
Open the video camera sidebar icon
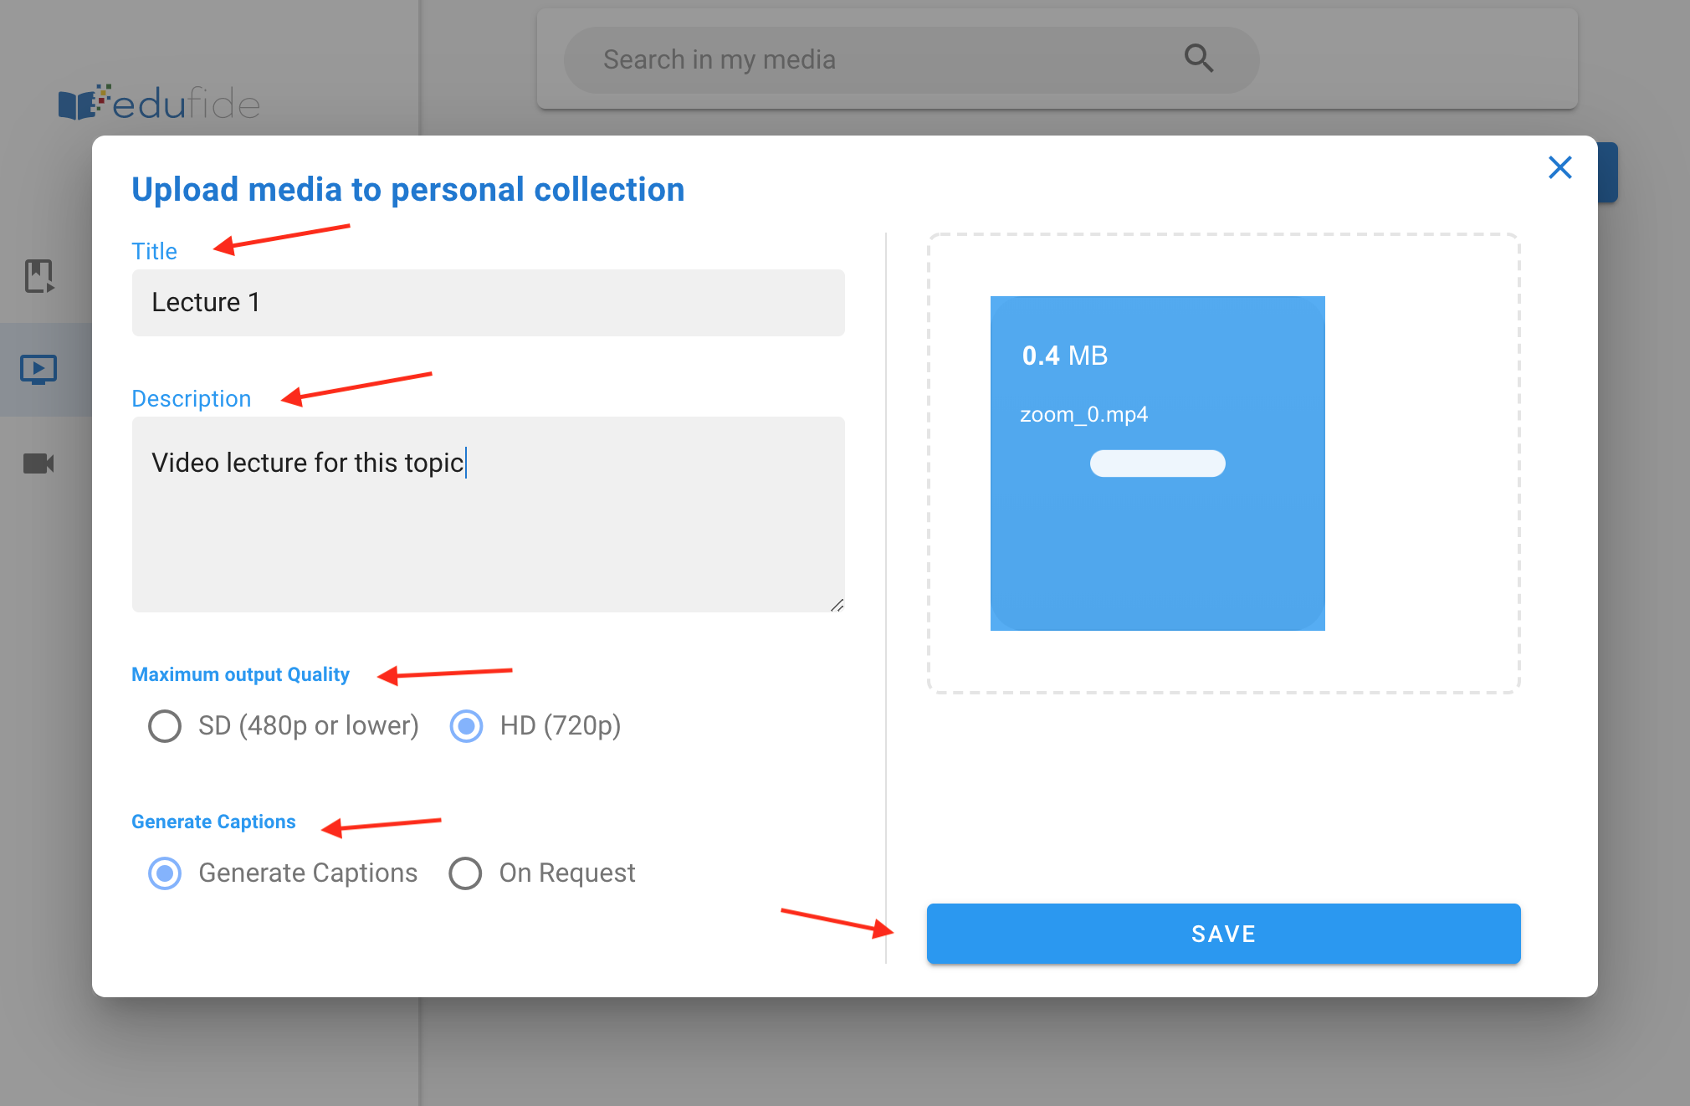point(38,463)
